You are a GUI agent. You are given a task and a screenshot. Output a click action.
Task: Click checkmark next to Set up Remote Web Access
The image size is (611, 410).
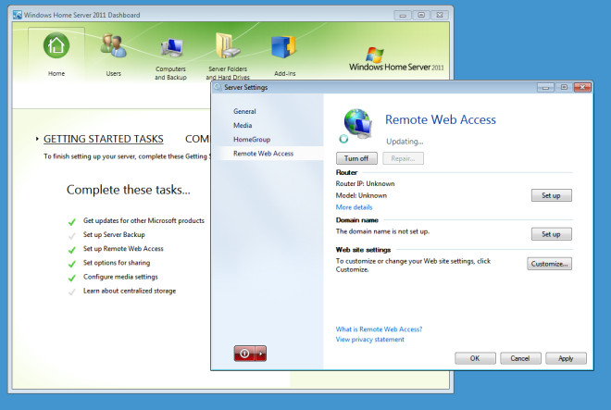tap(72, 250)
